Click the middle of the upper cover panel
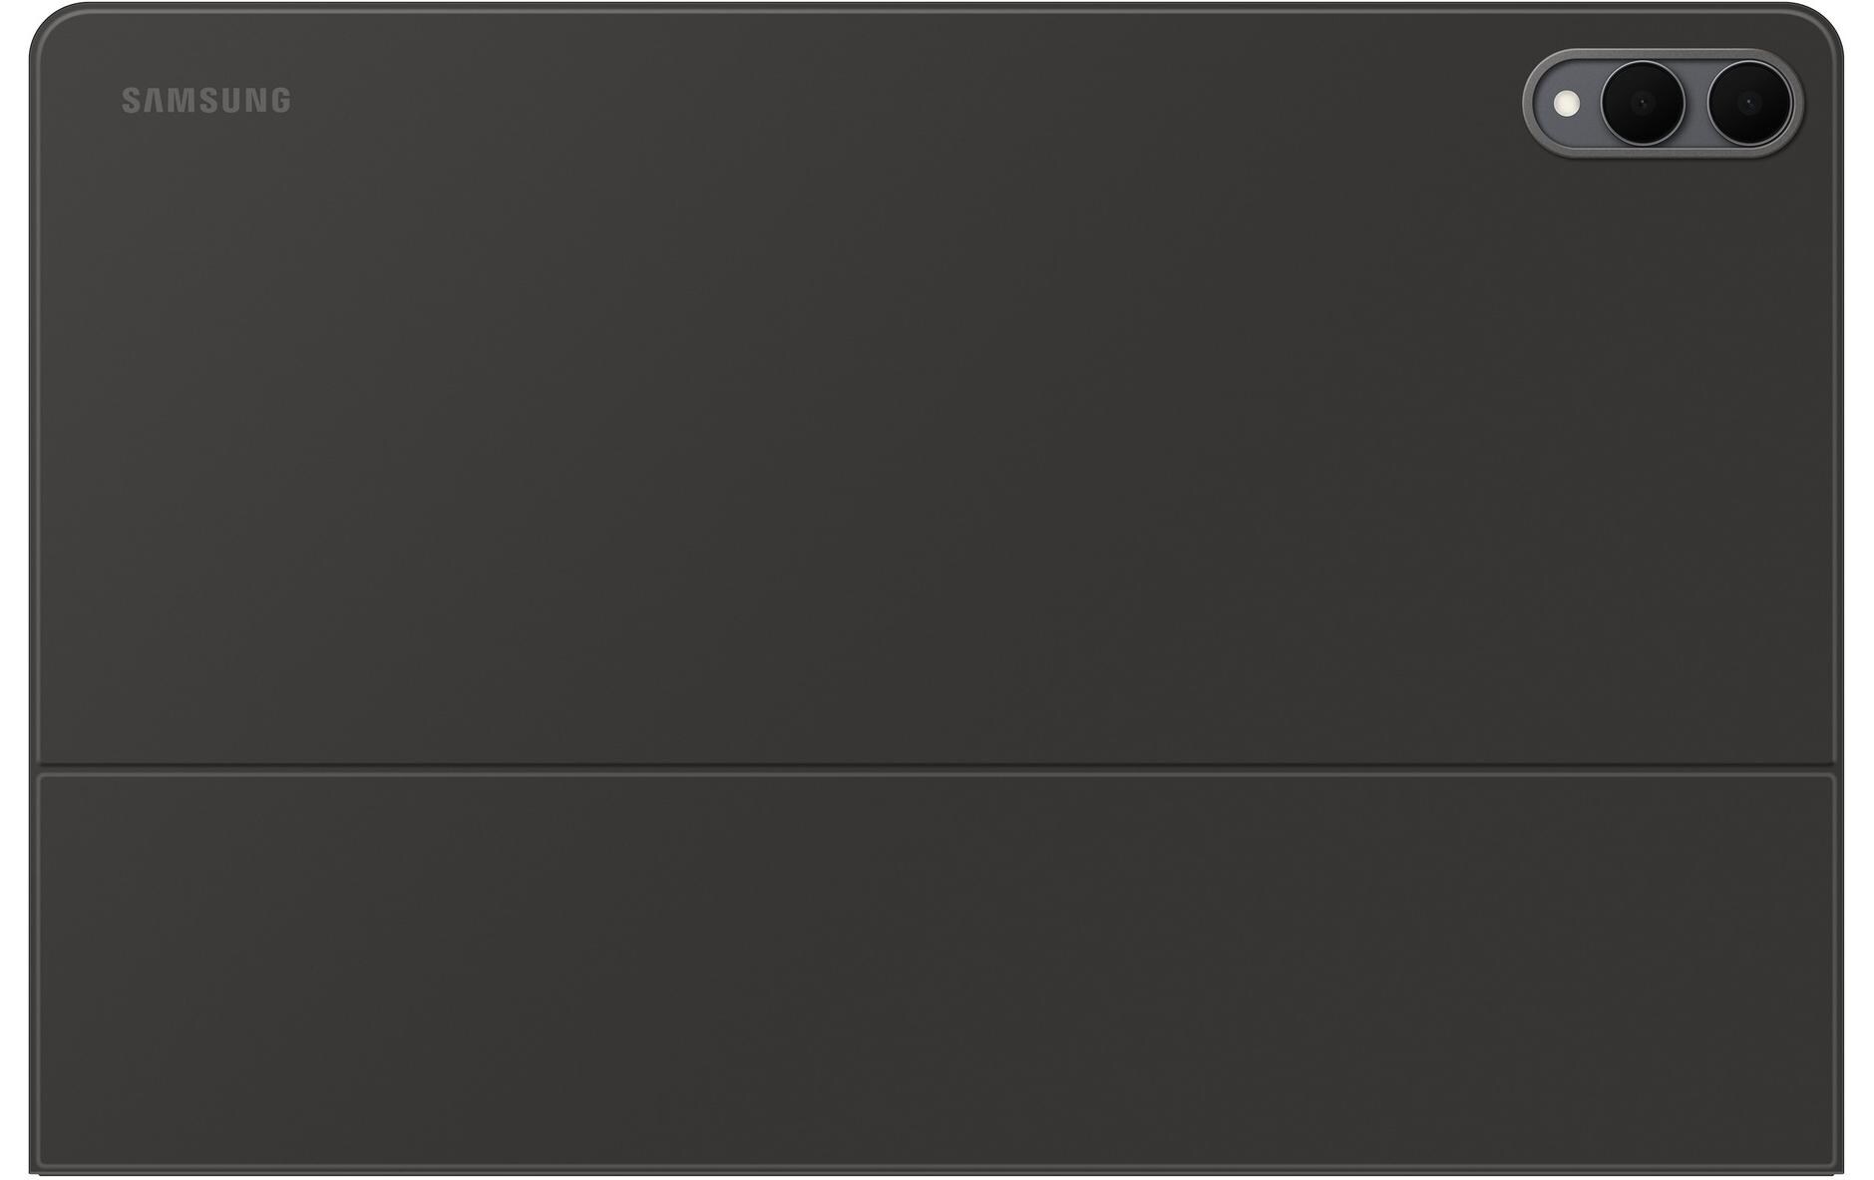This screenshot has width=1874, height=1180. 936,387
